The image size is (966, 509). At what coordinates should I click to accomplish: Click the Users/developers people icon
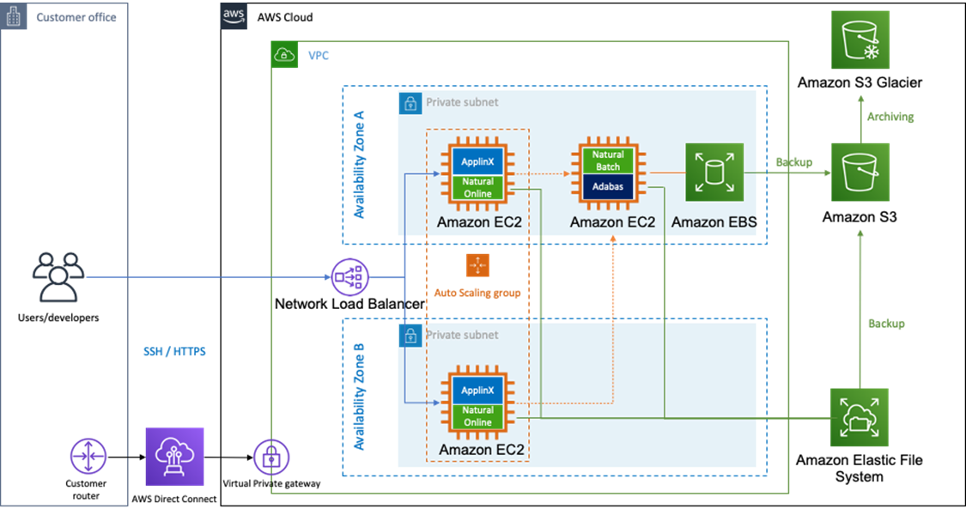[x=58, y=277]
